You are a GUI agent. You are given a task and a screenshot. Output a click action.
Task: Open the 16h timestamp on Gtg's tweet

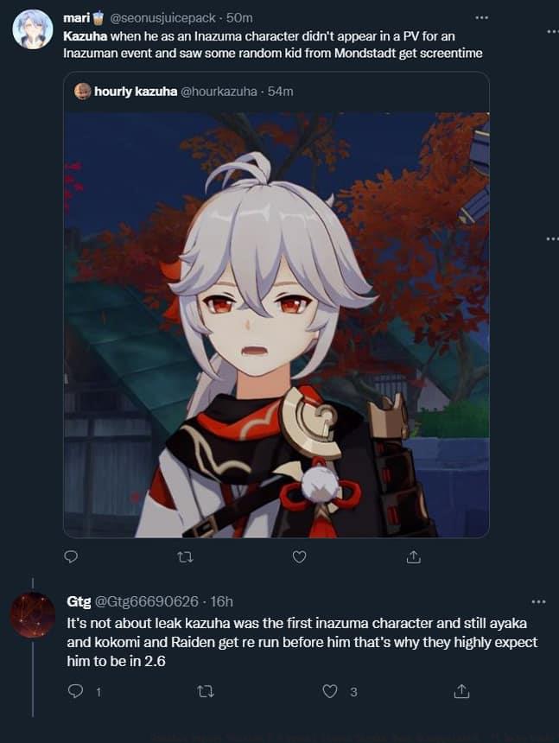point(221,601)
